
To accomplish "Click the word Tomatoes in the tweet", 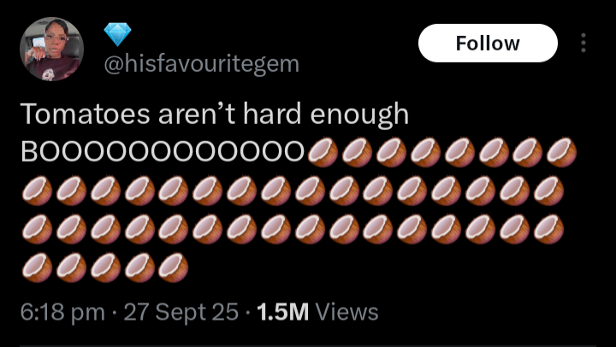I will (86, 114).
